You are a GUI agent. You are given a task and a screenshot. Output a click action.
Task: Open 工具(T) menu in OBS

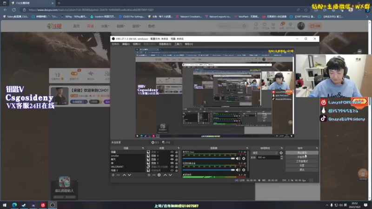[178, 44]
